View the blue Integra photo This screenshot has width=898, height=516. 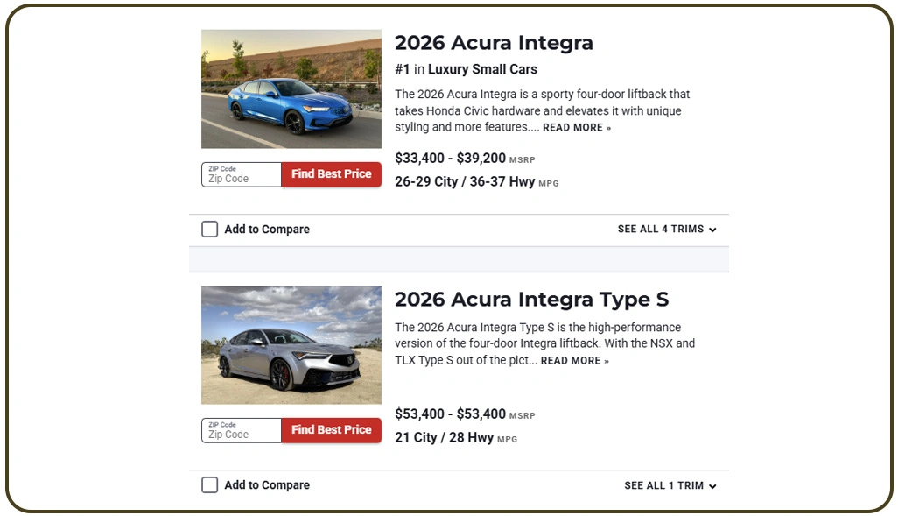click(x=291, y=88)
